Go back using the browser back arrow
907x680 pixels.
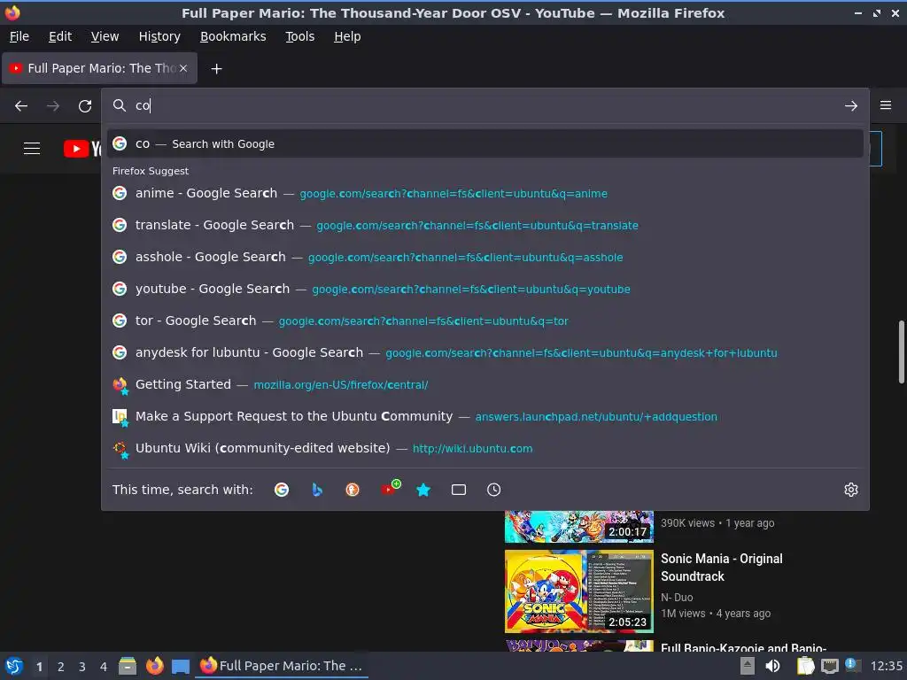click(21, 106)
